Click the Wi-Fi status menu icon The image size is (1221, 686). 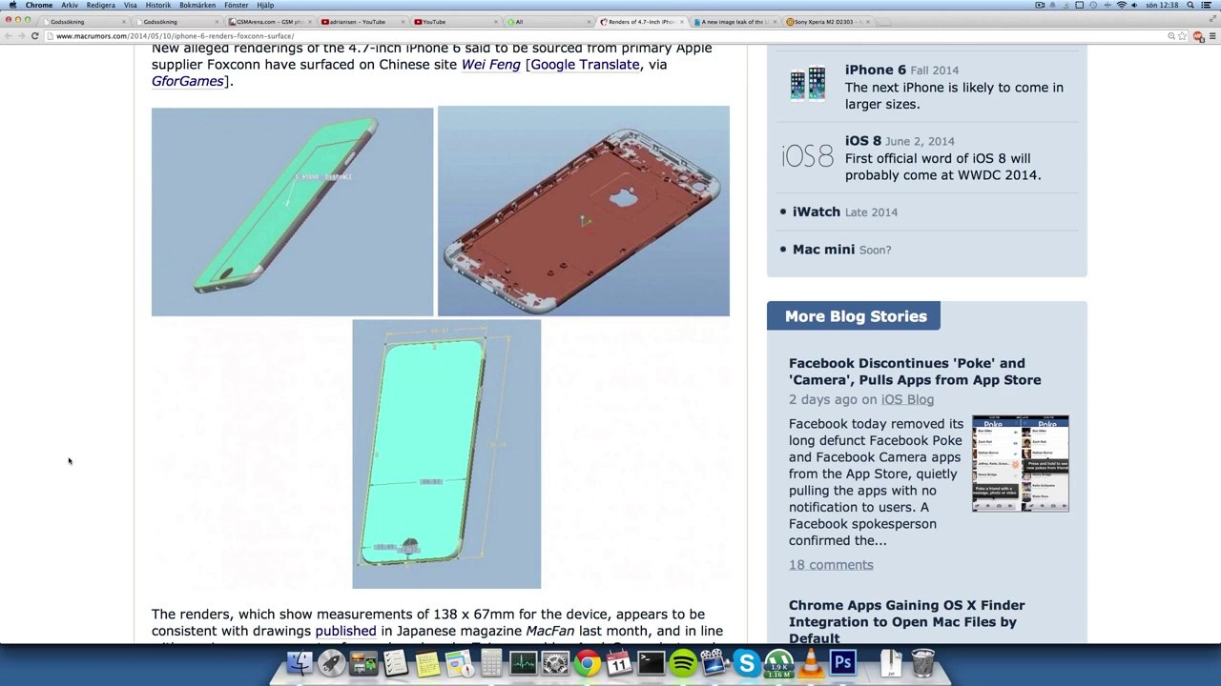[1122, 5]
